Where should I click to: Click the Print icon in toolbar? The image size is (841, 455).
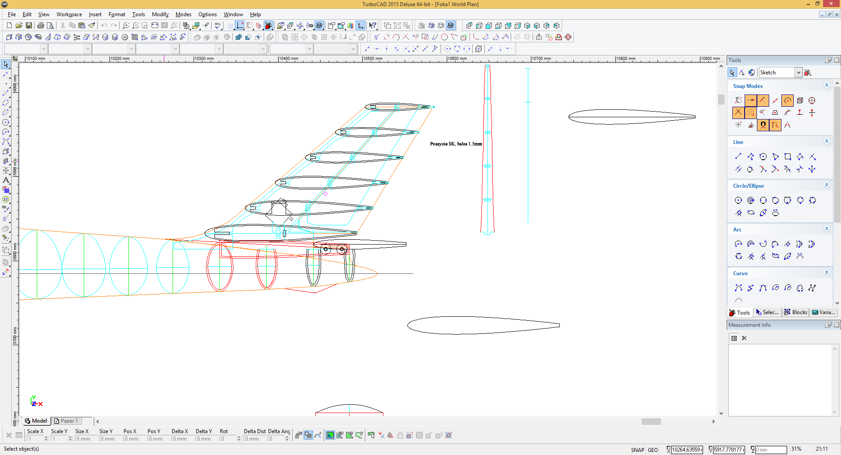click(41, 26)
